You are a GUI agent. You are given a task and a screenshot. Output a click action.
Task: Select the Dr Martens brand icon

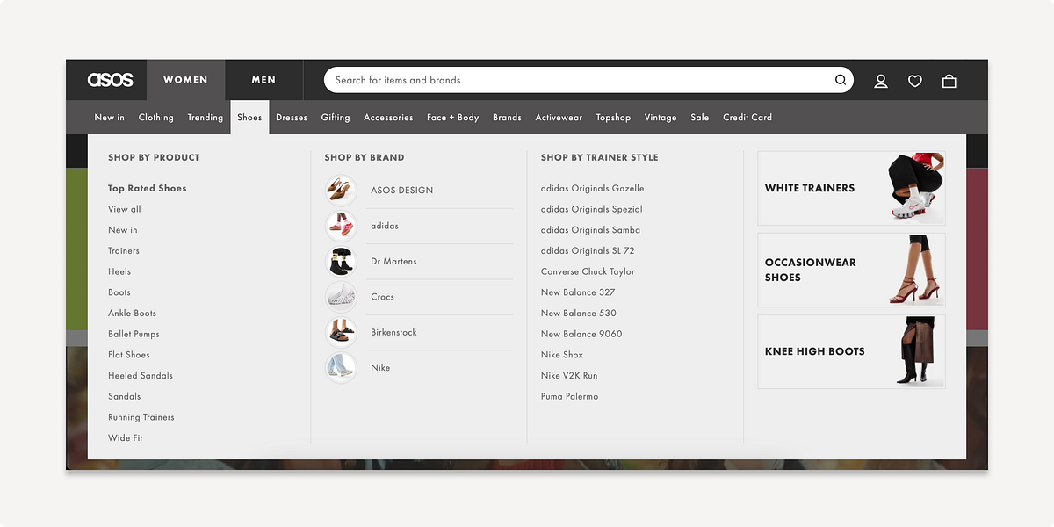tap(341, 261)
